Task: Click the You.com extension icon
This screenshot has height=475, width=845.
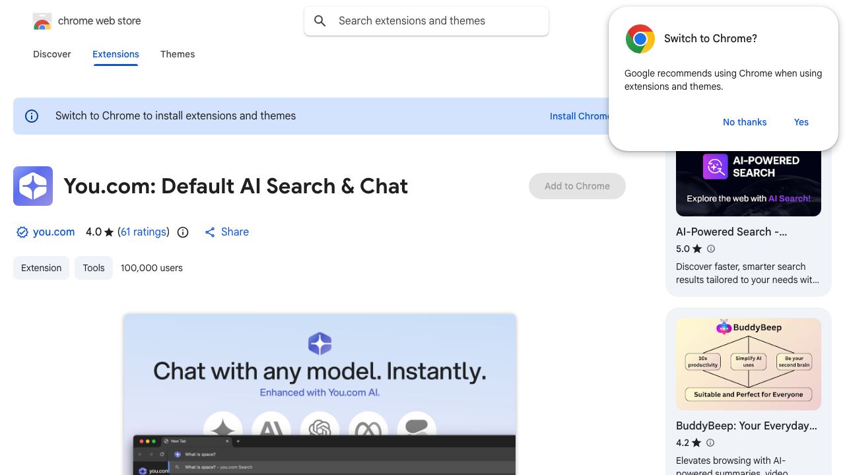Action: coord(33,186)
